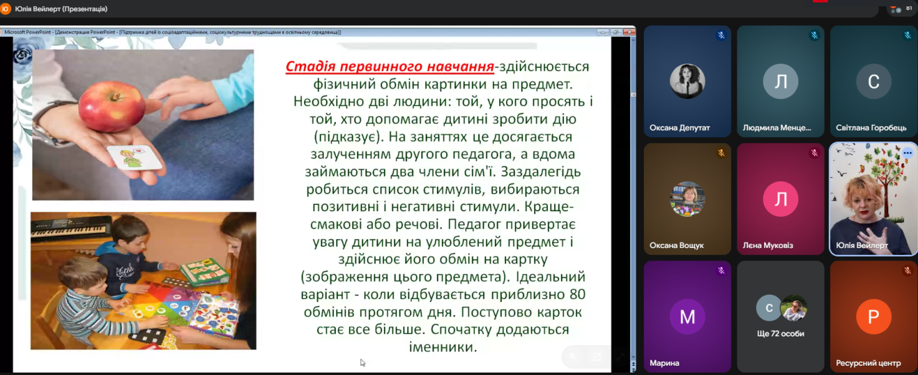Select Оксана Депутат's profile photo tile
The image size is (918, 375).
pyautogui.click(x=687, y=82)
